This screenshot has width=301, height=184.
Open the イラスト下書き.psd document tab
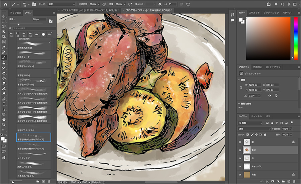89,11
